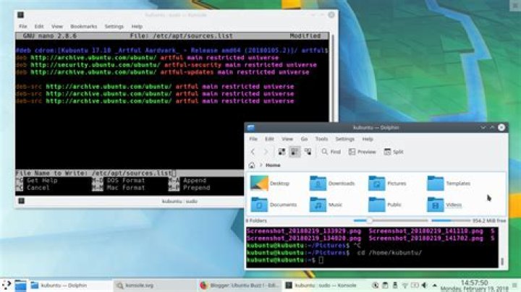Click Konsole window icon in title bar
The width and height of the screenshot is (521, 292).
pyautogui.click(x=20, y=15)
